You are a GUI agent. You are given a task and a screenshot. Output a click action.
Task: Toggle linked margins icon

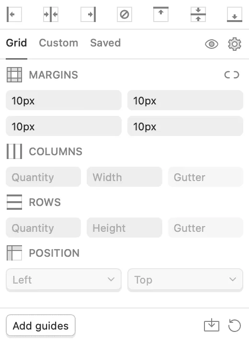(232, 75)
